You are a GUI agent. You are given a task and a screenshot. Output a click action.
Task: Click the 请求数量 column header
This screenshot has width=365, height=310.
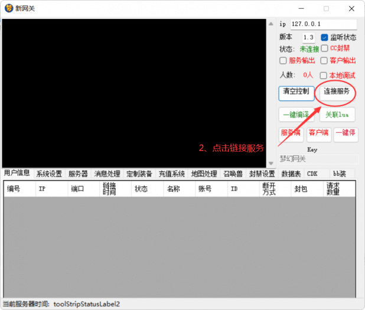(340, 189)
